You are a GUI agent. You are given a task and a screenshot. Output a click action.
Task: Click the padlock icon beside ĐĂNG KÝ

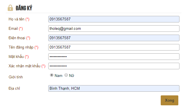click(10, 8)
